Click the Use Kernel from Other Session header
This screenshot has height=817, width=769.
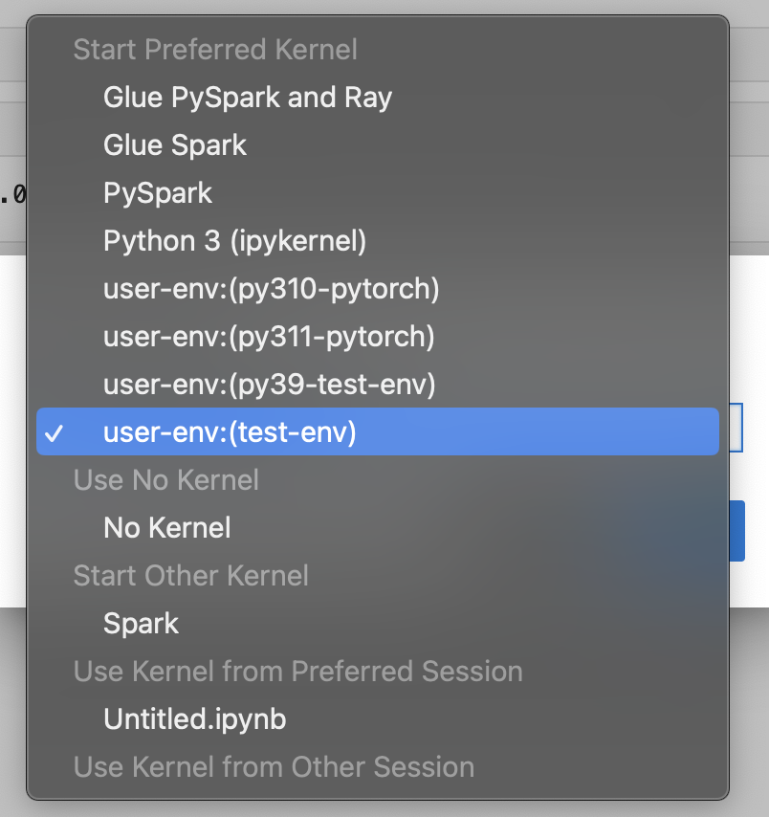(x=273, y=766)
